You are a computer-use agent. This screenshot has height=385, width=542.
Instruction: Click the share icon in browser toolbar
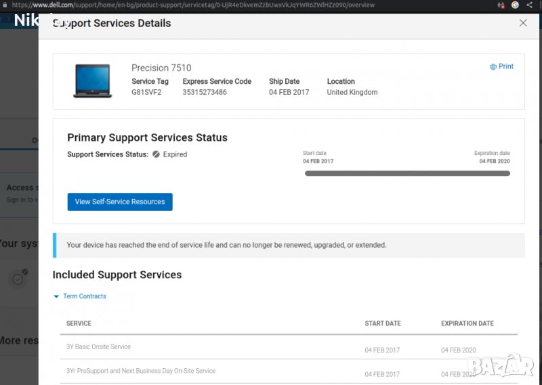(x=529, y=5)
